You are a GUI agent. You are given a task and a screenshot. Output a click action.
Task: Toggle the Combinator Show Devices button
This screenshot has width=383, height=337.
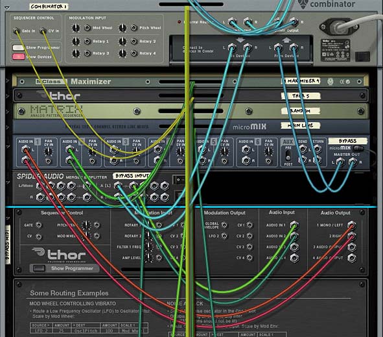pos(18,56)
